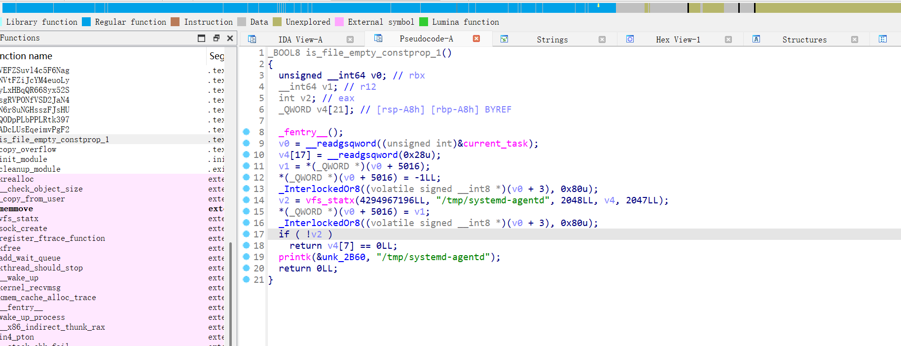Viewport: 901px width, 346px height.
Task: Select vfs_statx in the Functions list
Action: [x=20, y=219]
